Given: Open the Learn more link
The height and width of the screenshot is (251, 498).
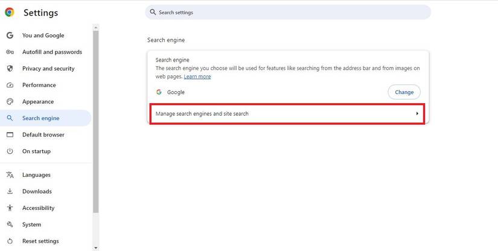Looking at the screenshot, I should click(197, 77).
